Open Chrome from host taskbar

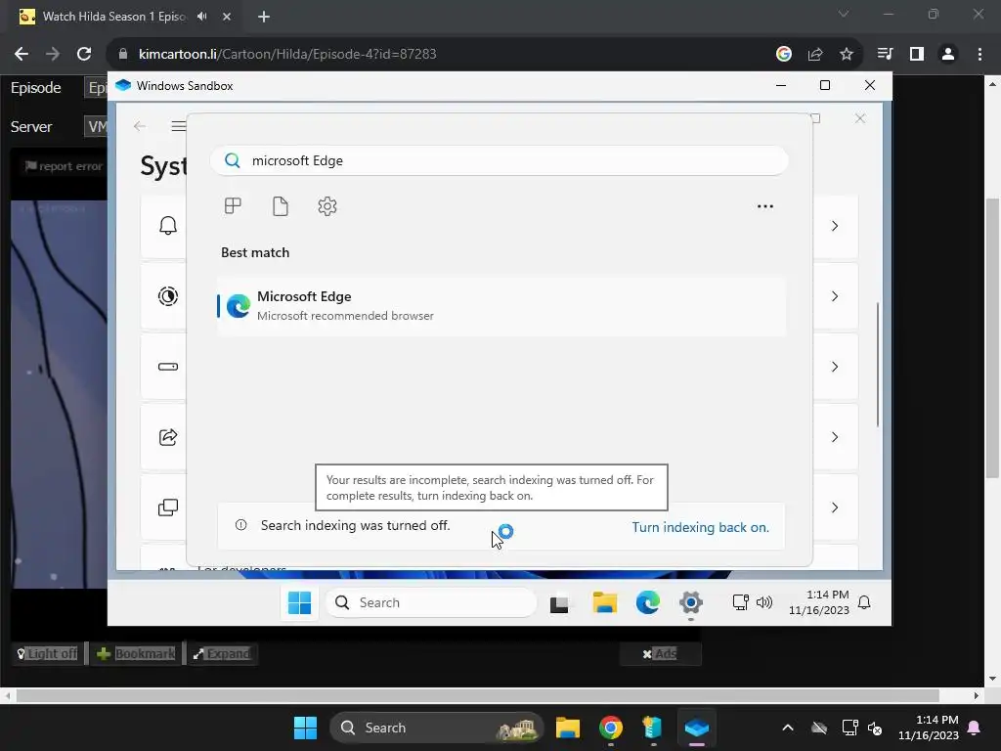(611, 728)
